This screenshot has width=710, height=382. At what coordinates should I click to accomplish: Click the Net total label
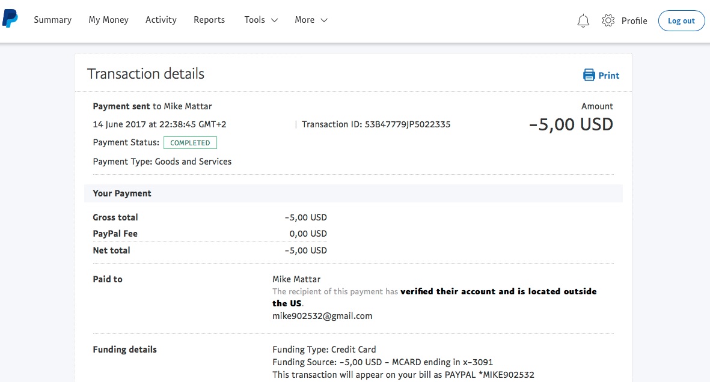coord(111,250)
